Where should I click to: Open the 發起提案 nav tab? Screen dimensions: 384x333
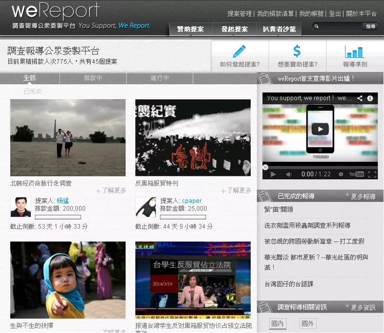(234, 29)
